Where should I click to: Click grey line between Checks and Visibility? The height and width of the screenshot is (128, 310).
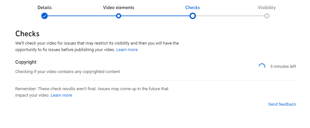coord(230,16)
